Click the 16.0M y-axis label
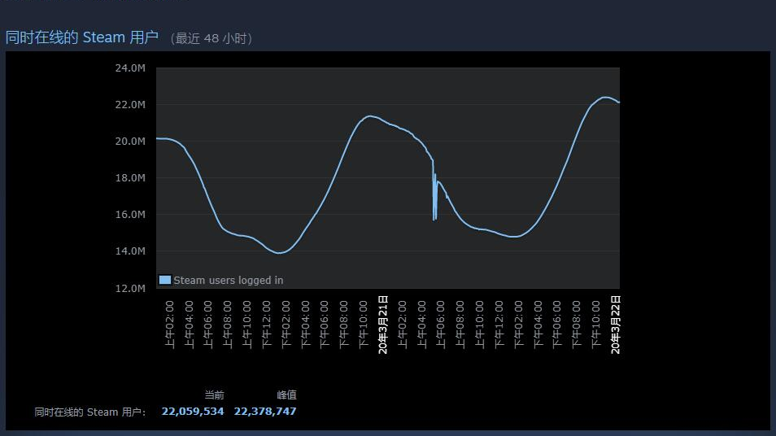 [130, 214]
